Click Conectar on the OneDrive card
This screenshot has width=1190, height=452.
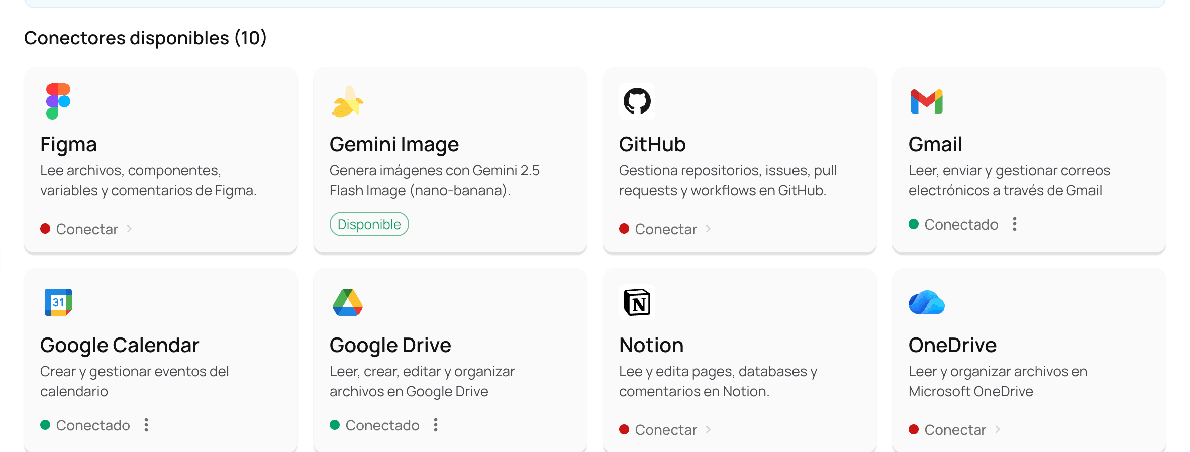click(x=955, y=430)
